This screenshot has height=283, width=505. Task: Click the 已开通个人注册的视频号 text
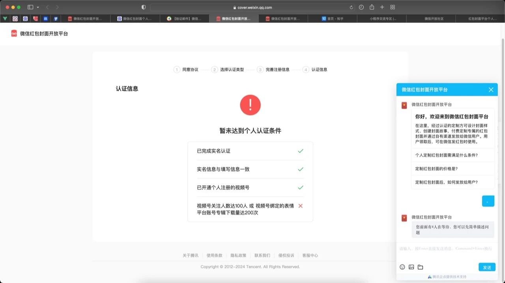(223, 187)
